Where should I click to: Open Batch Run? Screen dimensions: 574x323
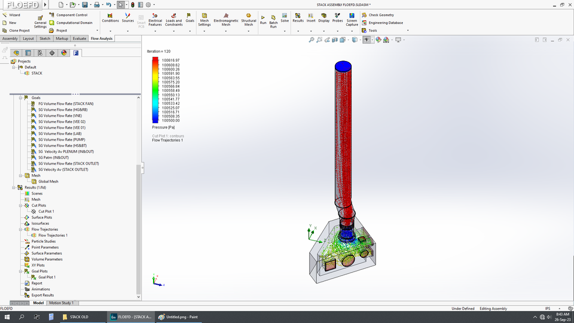coord(273,22)
